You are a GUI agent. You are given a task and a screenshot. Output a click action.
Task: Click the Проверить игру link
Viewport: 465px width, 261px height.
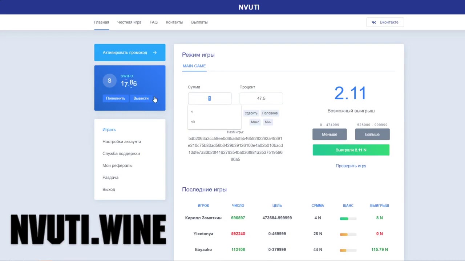[x=351, y=166]
